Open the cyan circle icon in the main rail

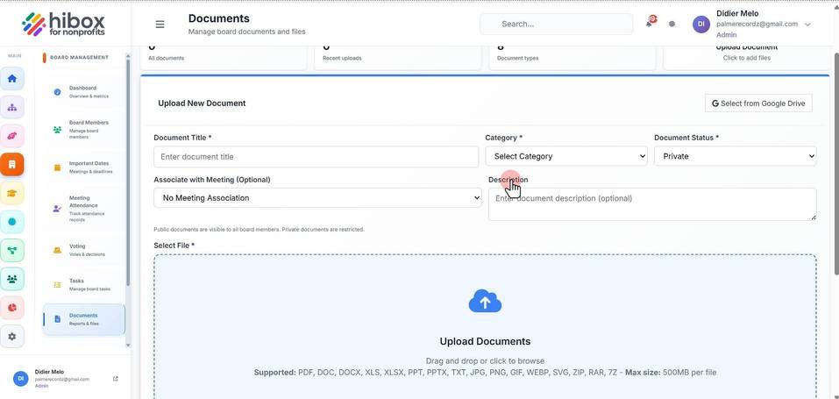pyautogui.click(x=11, y=221)
